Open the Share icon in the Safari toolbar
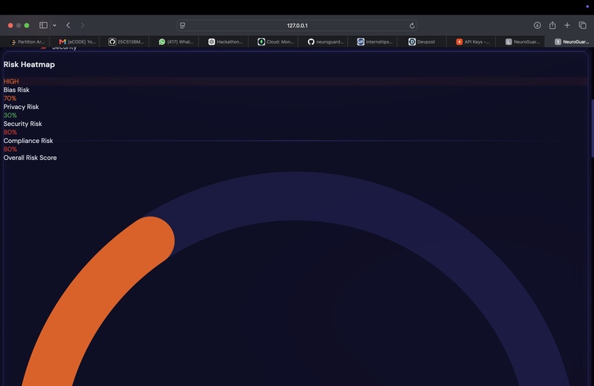This screenshot has width=594, height=386. (x=552, y=25)
